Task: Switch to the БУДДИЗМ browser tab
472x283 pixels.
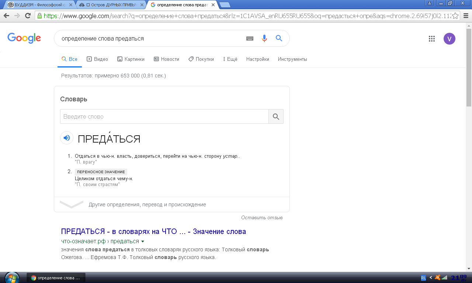Action: (41, 5)
